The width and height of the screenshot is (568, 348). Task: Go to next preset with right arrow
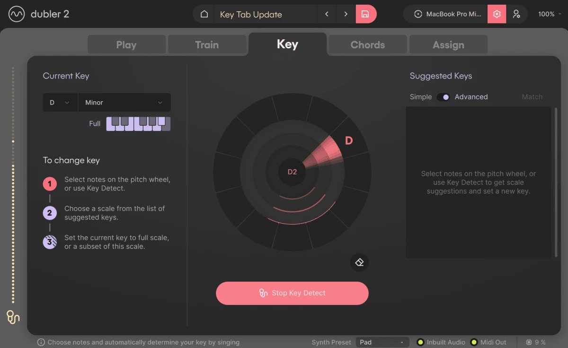click(x=346, y=14)
